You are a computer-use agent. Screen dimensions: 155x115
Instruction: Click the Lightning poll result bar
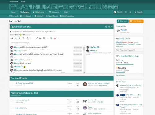click(125, 64)
